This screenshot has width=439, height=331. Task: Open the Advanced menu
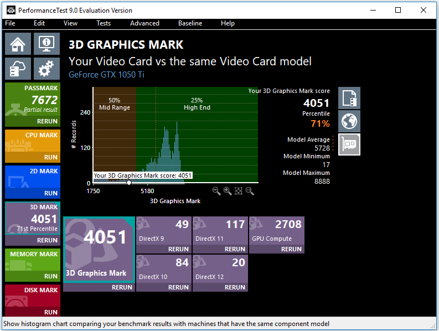tap(144, 23)
